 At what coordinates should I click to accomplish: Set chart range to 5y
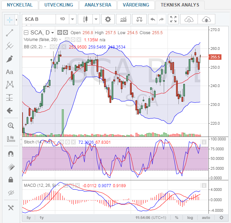click(x=29, y=218)
